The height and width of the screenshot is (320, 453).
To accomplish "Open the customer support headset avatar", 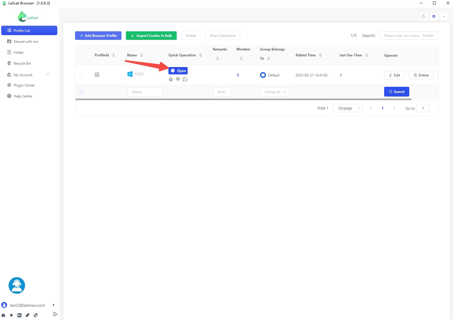I will (x=17, y=285).
